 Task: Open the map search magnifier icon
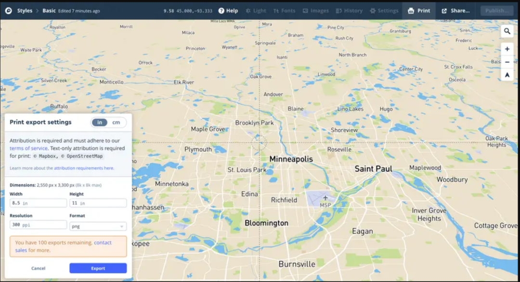point(507,31)
